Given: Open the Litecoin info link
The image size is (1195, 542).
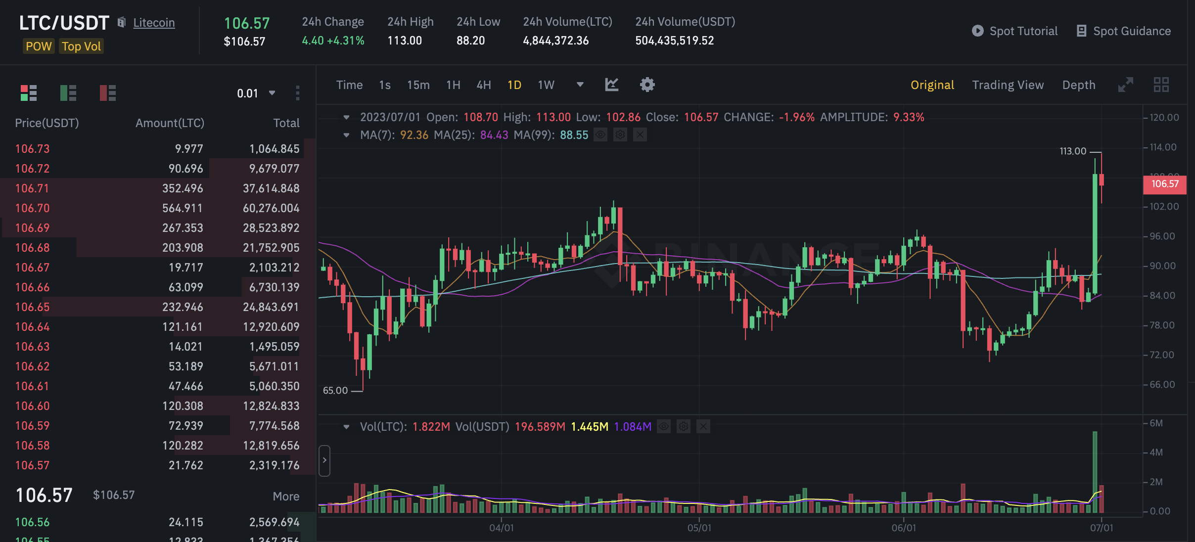Looking at the screenshot, I should pyautogui.click(x=154, y=23).
